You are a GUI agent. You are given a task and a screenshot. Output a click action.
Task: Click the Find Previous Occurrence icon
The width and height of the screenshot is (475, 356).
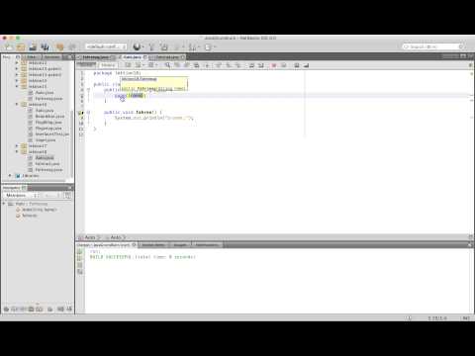click(x=177, y=65)
